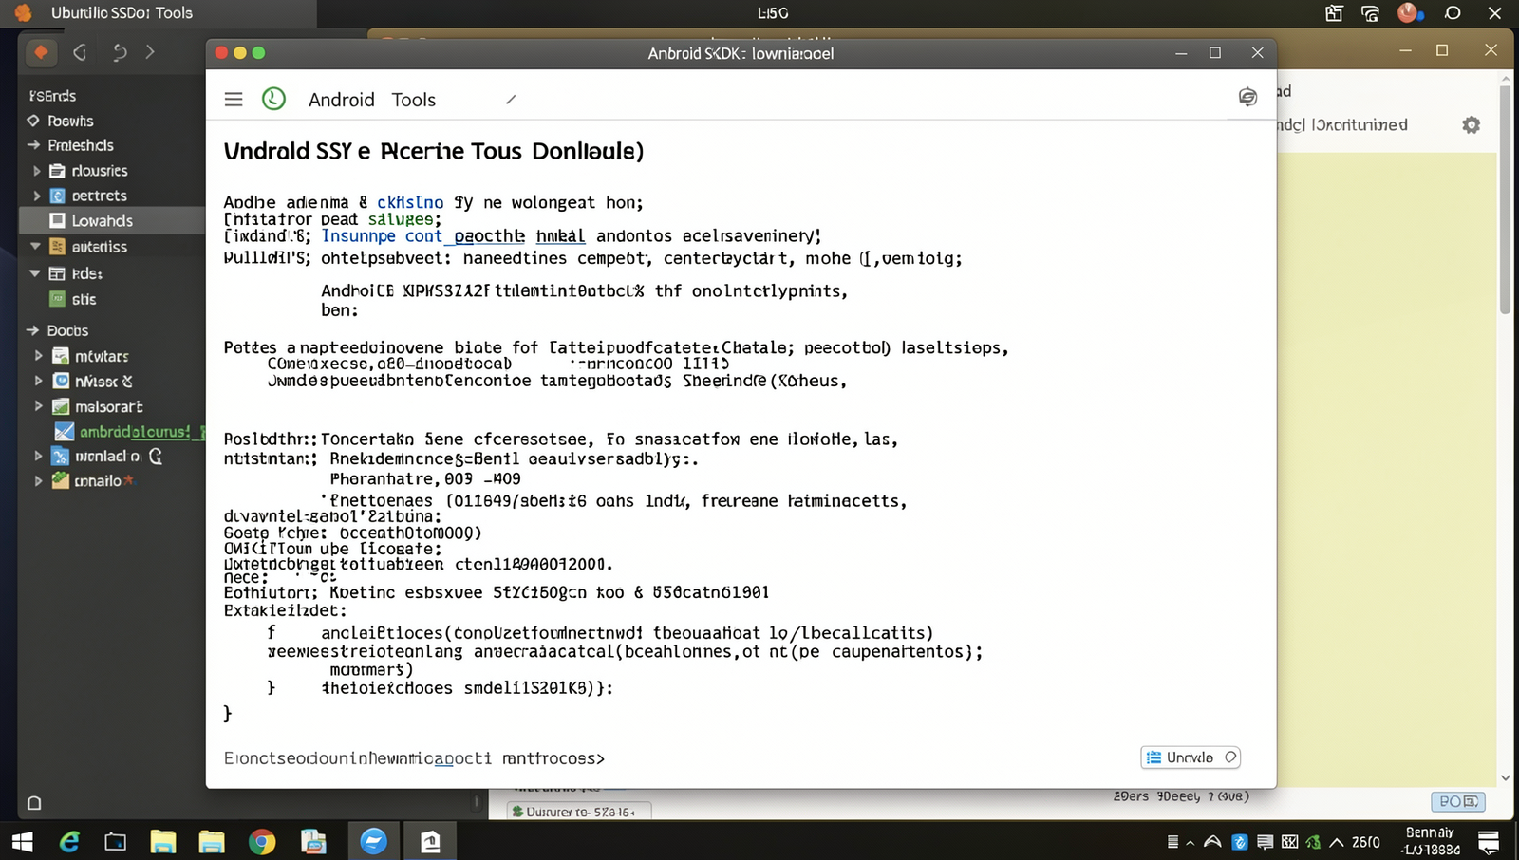Open the Bocbs sidebar section
Image resolution: width=1519 pixels, height=860 pixels.
67,330
